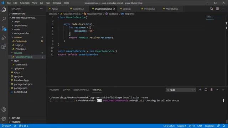The image size is (228, 128).
Task: Open the Explorer view in activity bar
Action: tap(4, 10)
